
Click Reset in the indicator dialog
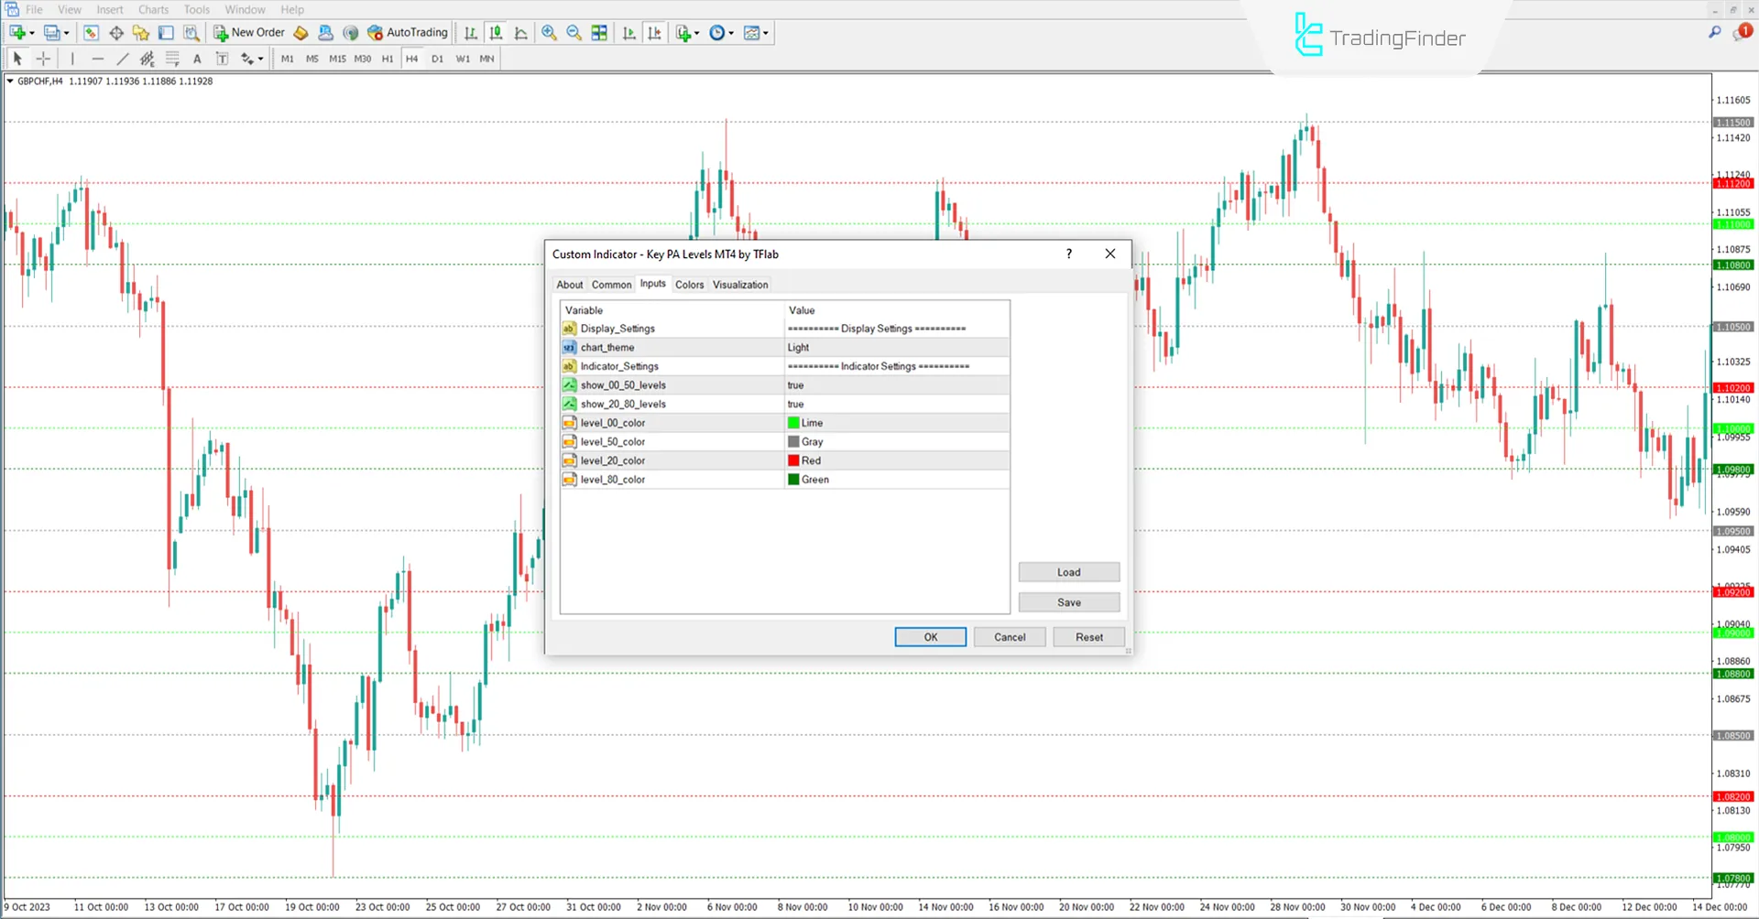1088,636
